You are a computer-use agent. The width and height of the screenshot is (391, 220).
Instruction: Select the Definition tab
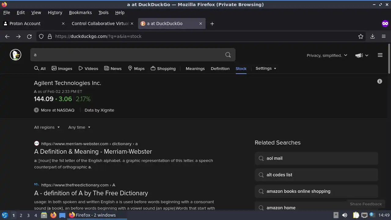(220, 68)
